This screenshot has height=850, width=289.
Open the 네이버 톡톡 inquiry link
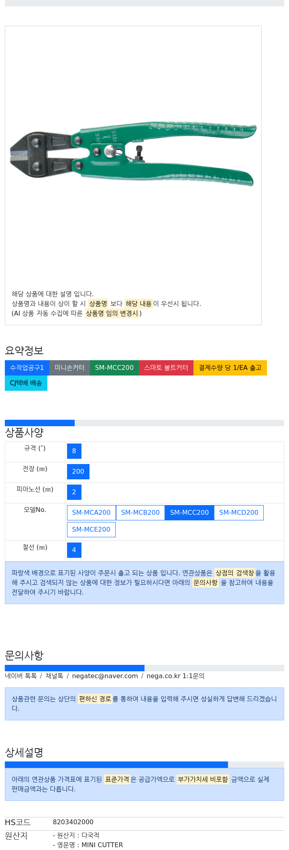tap(21, 676)
